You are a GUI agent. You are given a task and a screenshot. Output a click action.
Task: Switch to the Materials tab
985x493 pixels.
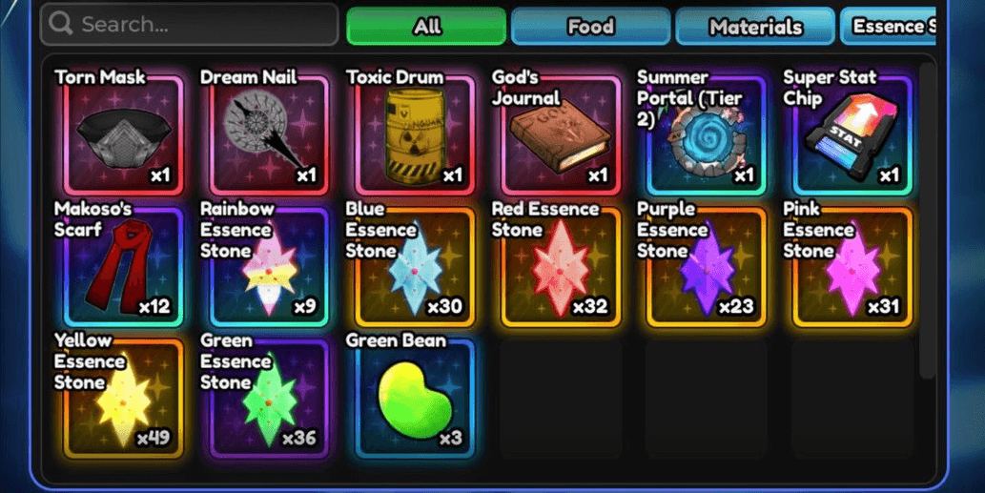[755, 26]
